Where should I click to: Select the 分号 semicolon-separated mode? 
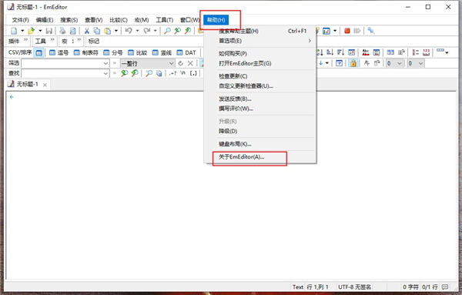pos(113,52)
